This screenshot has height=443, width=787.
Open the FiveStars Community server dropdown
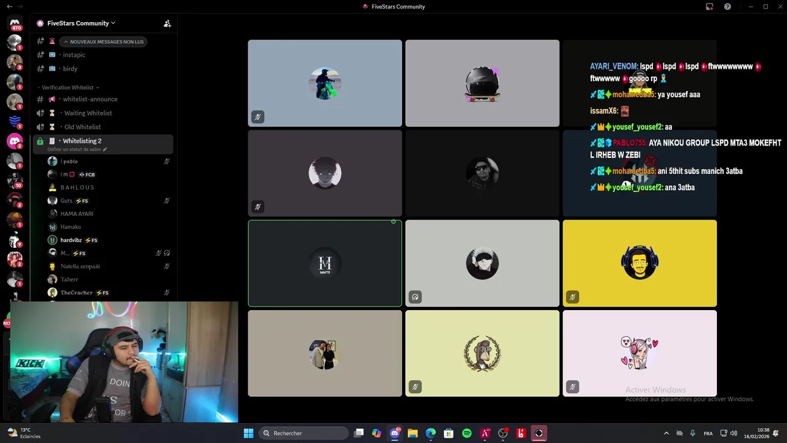pos(76,23)
